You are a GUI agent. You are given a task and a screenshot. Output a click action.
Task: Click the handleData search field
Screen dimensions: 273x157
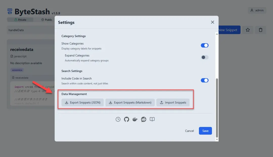(x=30, y=30)
